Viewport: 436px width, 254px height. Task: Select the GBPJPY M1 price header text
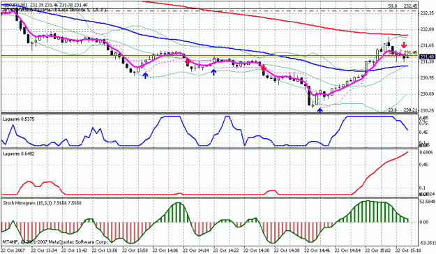click(x=45, y=6)
